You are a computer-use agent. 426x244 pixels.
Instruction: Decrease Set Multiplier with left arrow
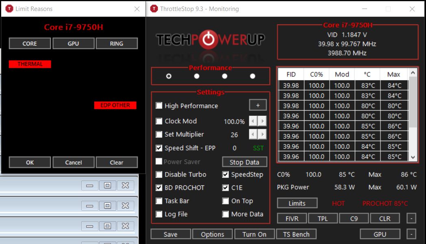(253, 134)
